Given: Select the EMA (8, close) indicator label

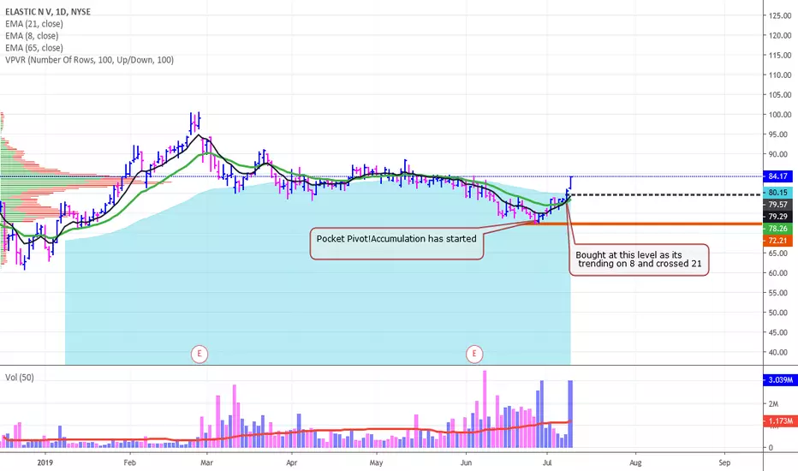Looking at the screenshot, I should click(x=32, y=36).
